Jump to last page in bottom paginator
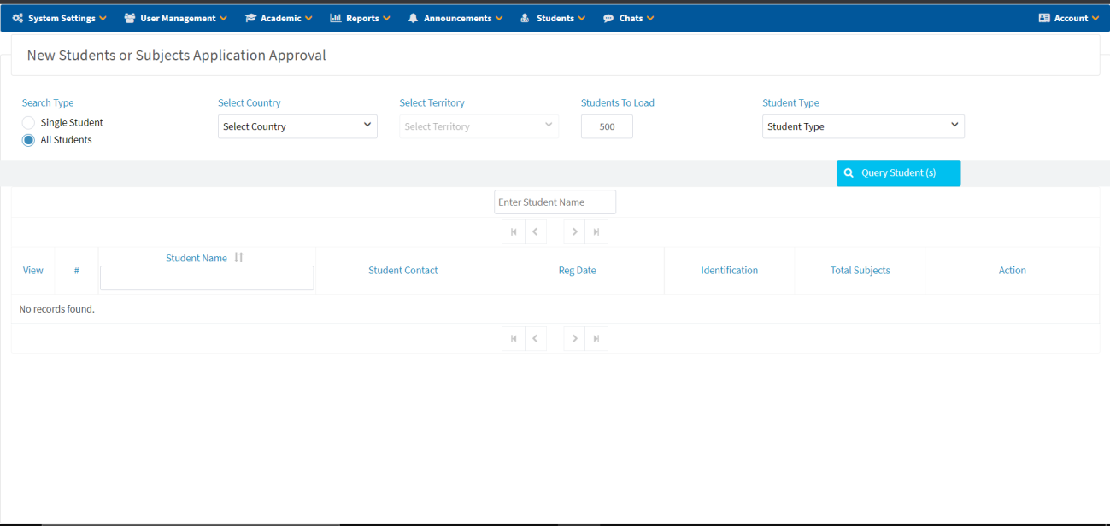This screenshot has width=1110, height=526. tap(596, 339)
